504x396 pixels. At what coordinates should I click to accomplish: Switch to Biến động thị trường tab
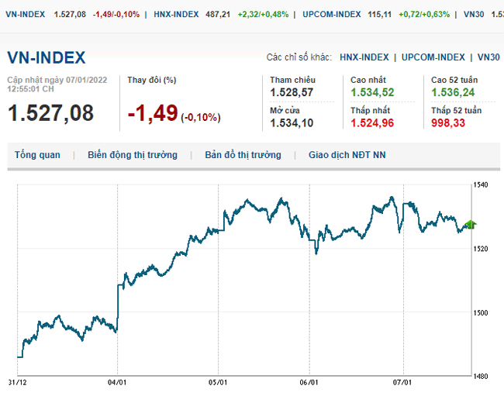[x=133, y=155]
